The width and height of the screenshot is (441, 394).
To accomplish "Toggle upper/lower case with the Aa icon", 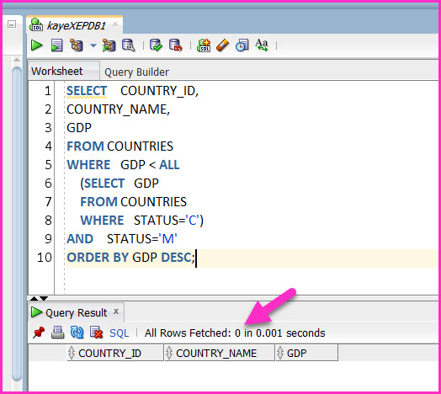I will click(262, 45).
